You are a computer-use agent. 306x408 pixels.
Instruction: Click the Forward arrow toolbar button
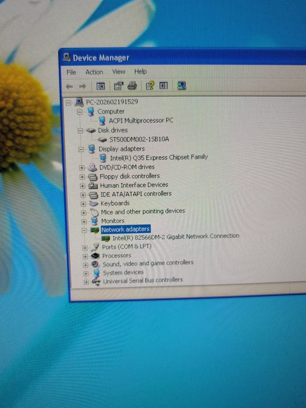(83, 87)
